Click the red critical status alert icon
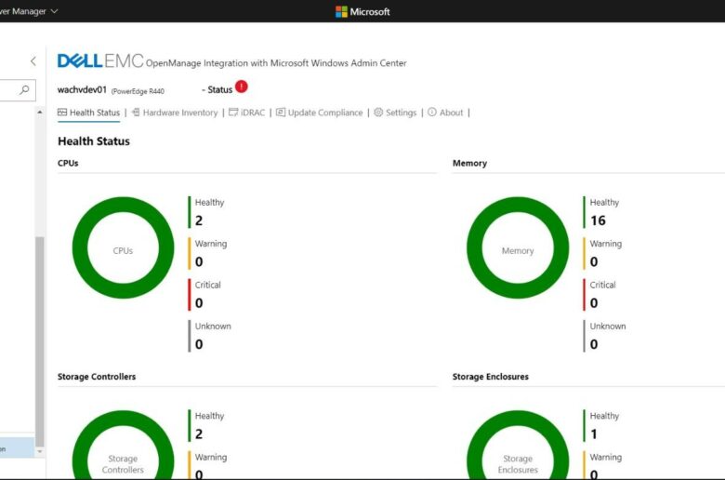The width and height of the screenshot is (725, 480). 242,87
